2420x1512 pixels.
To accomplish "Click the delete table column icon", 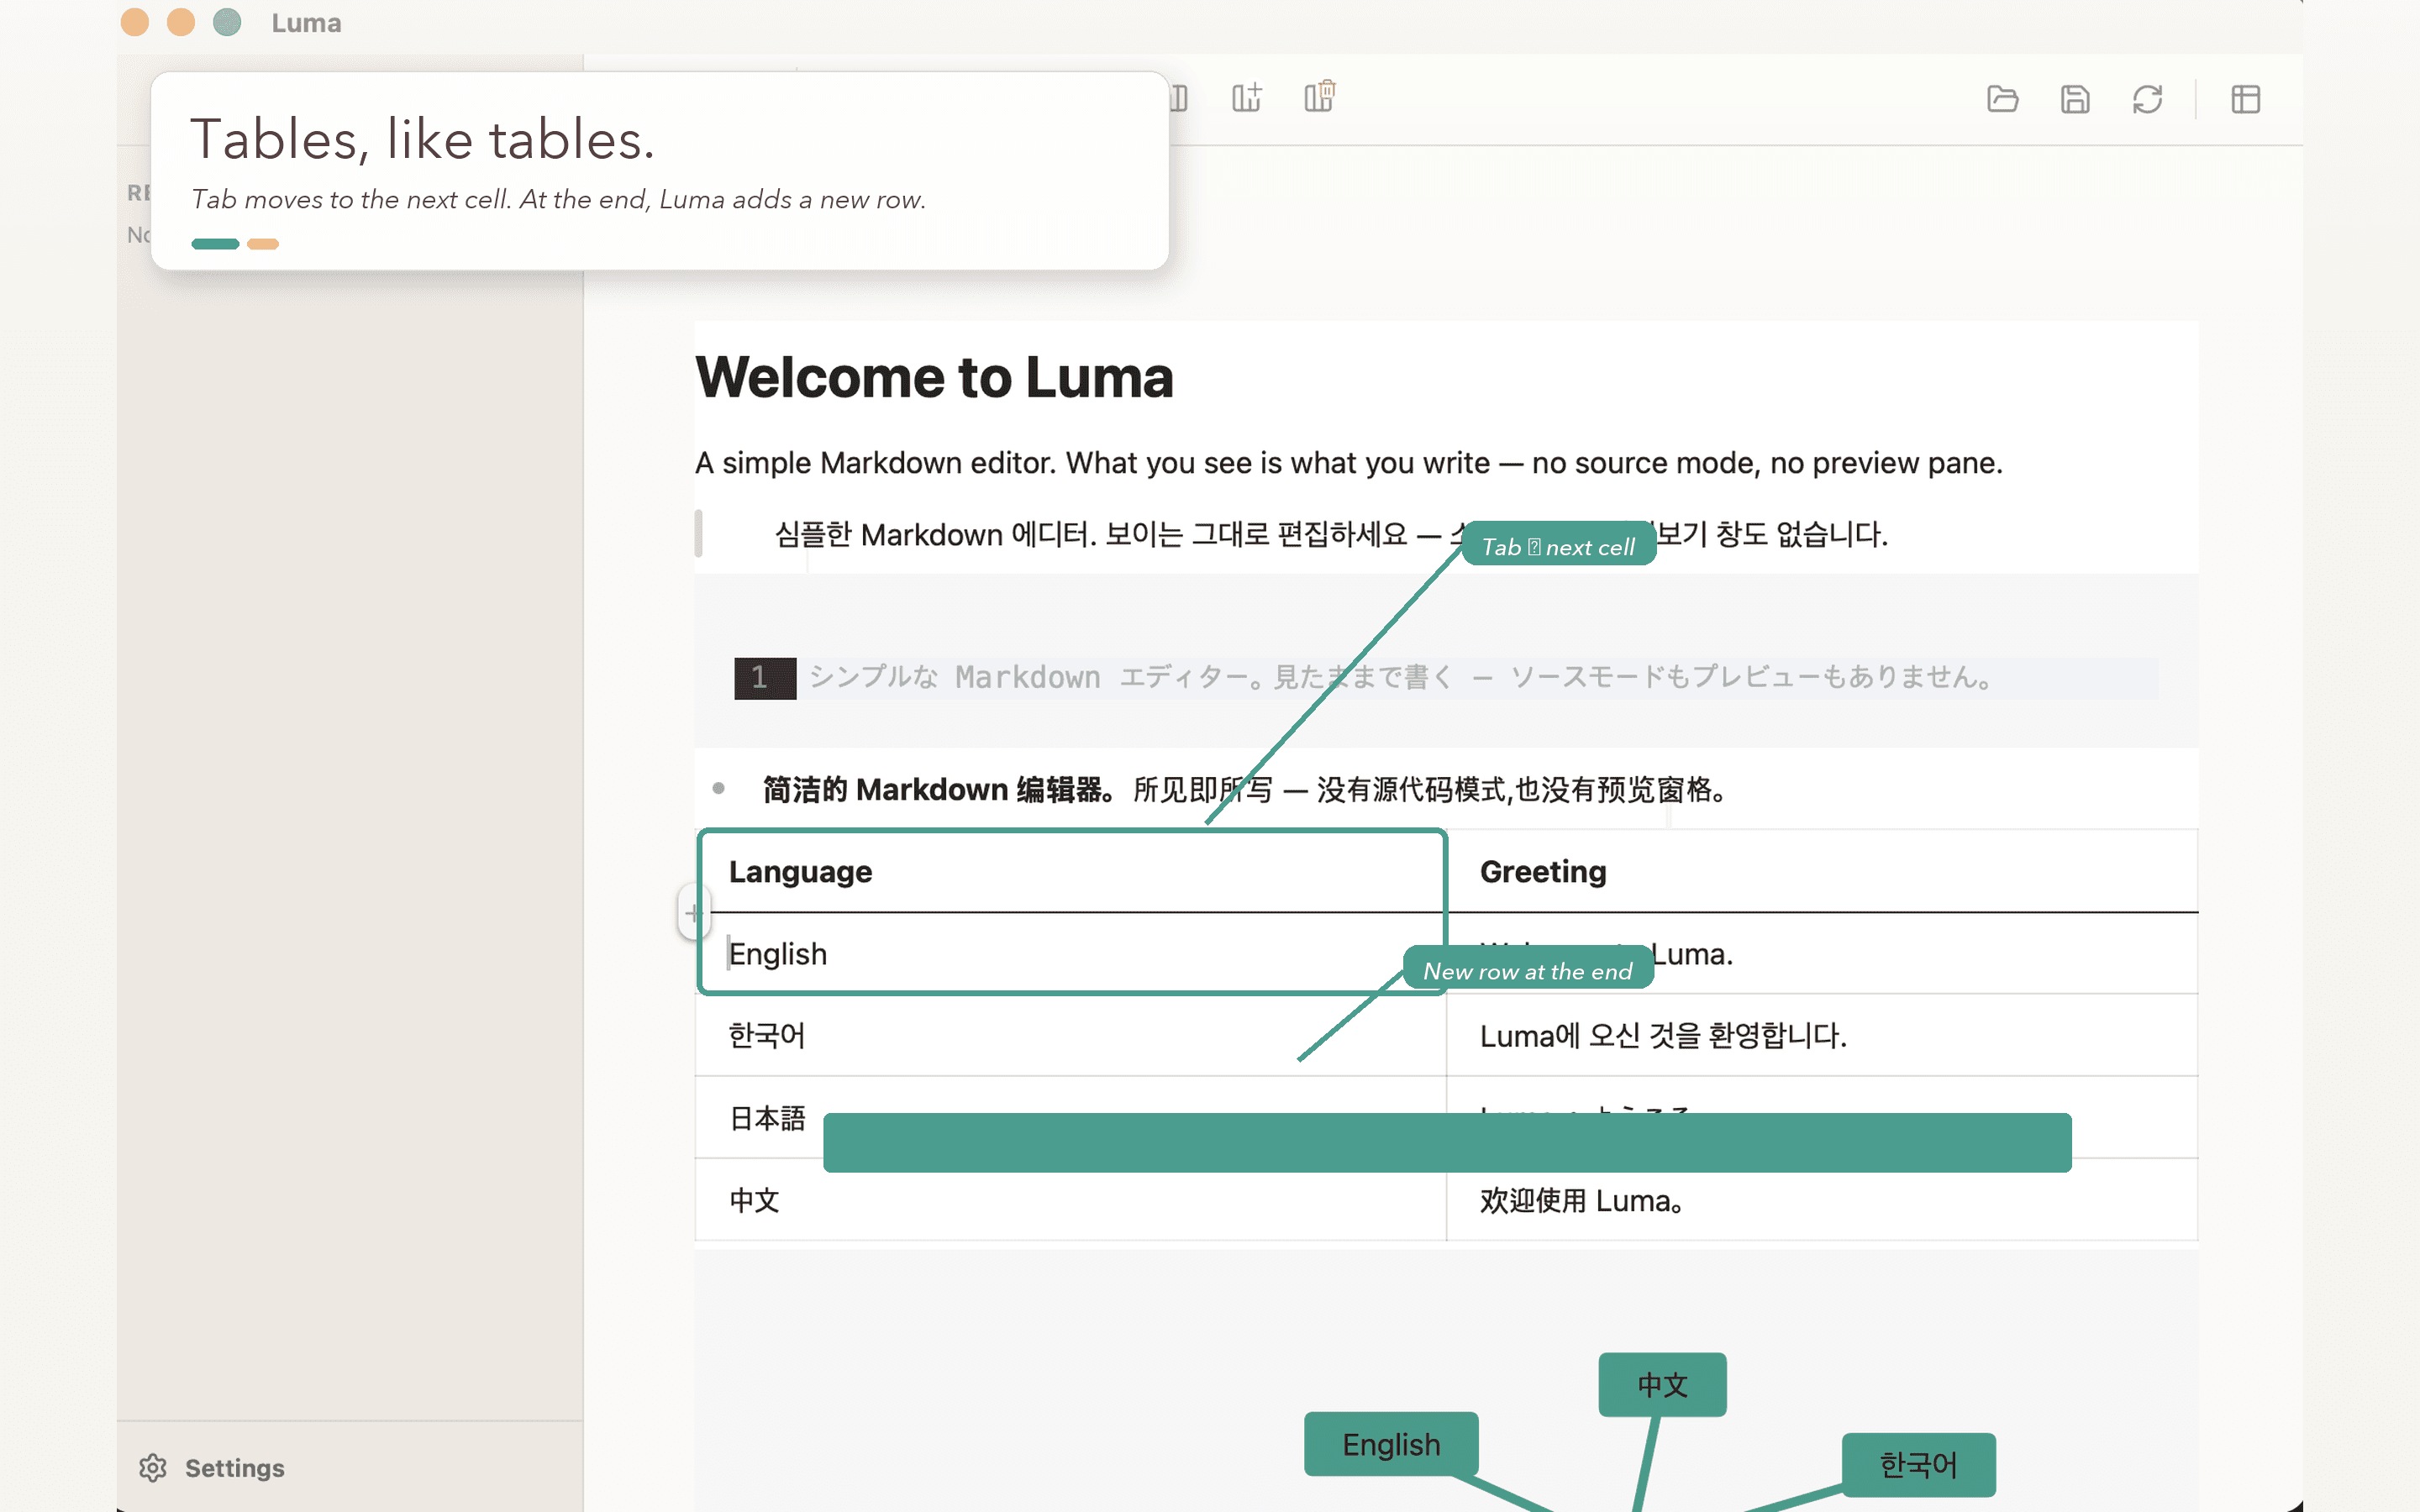I will click(1320, 97).
